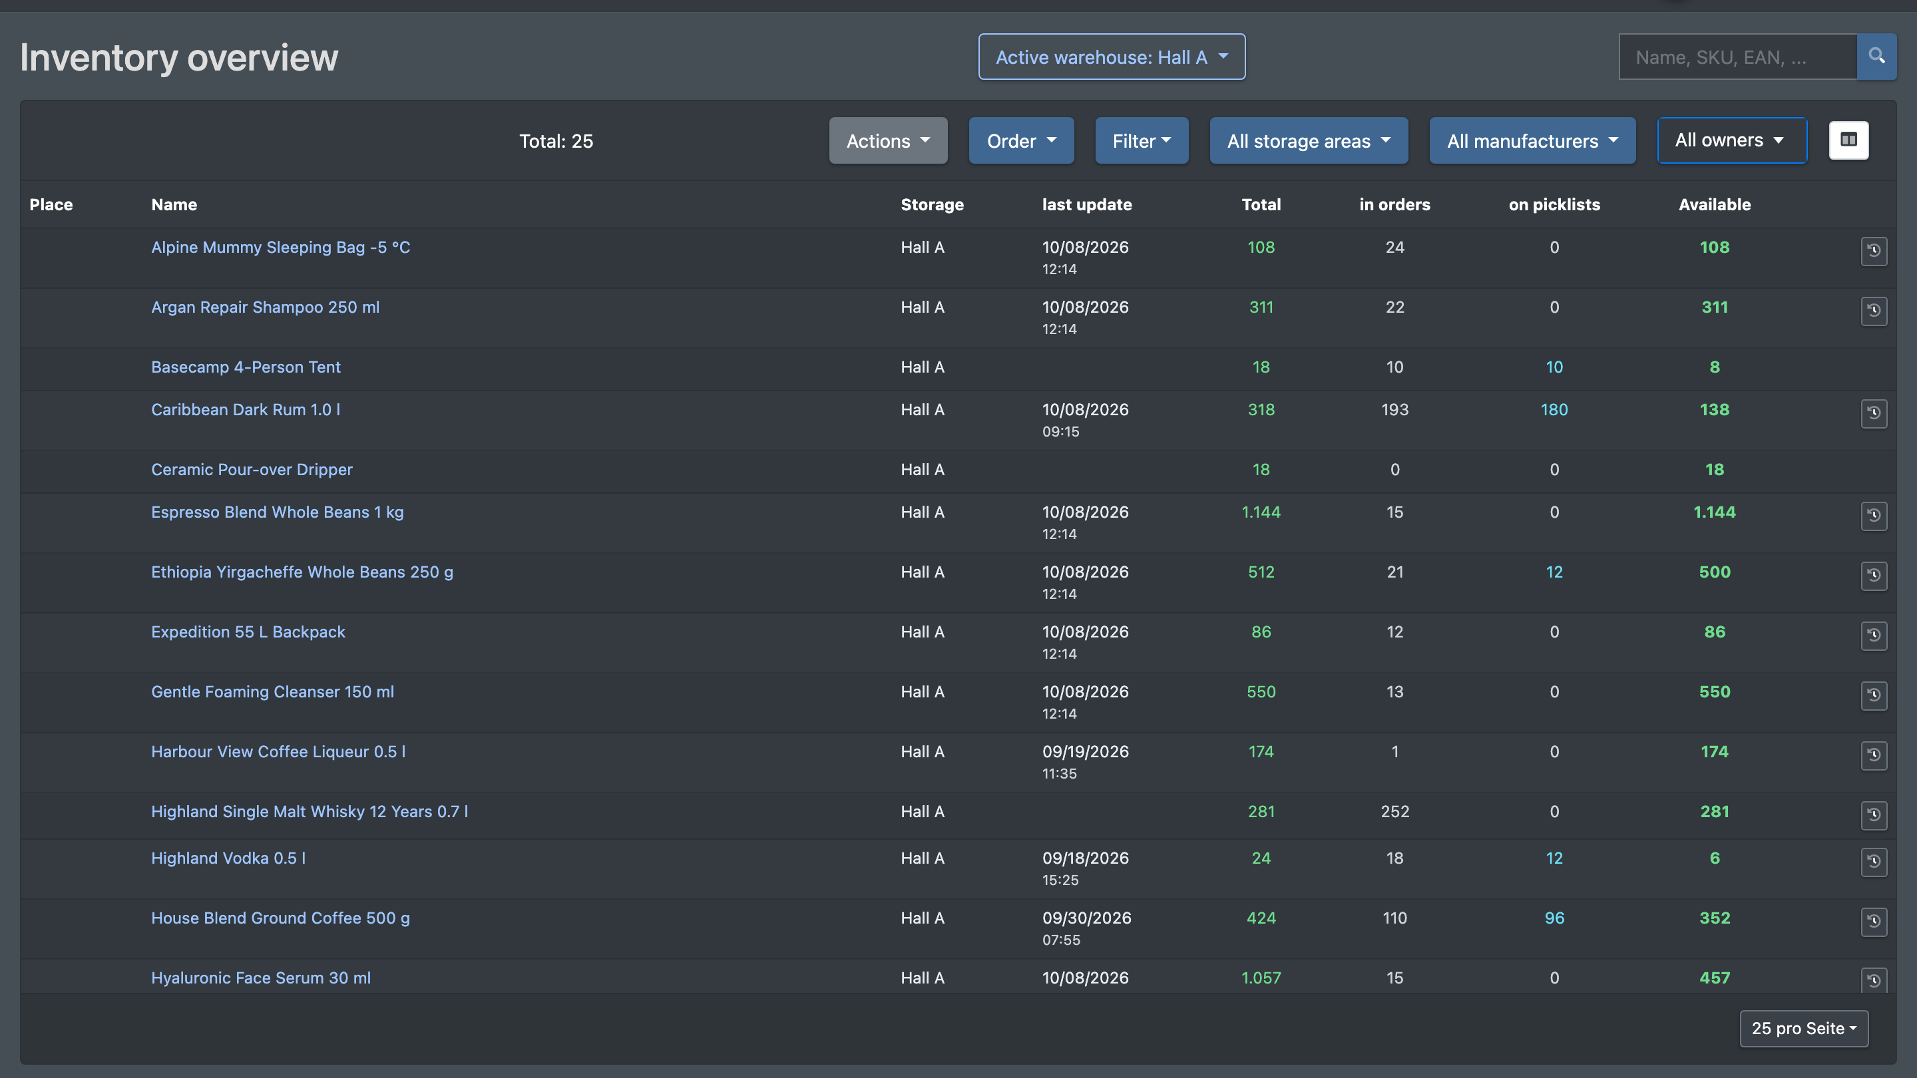The image size is (1917, 1078).
Task: Open history for Highland Vodka 0.5 l
Action: (x=1874, y=862)
